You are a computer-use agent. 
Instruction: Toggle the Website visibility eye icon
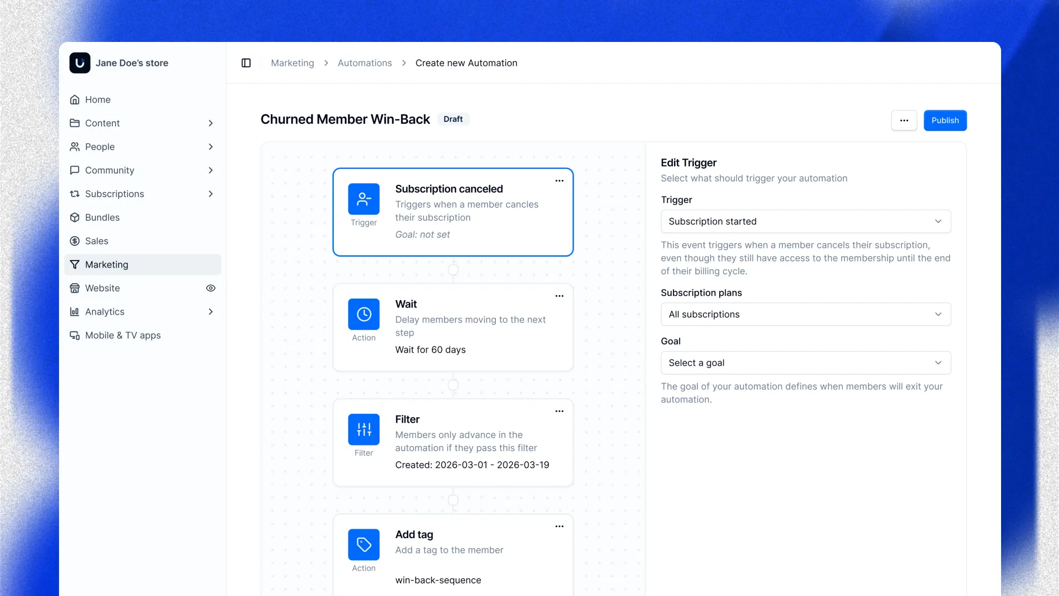pos(211,288)
